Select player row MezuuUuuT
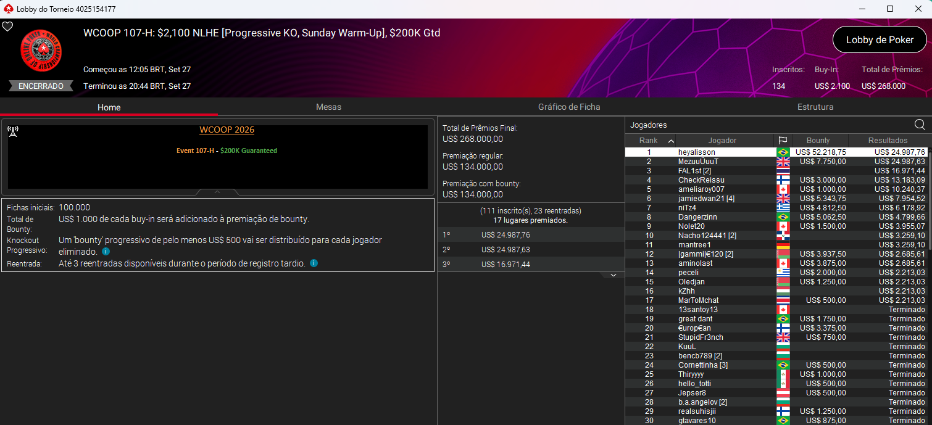 (776, 161)
